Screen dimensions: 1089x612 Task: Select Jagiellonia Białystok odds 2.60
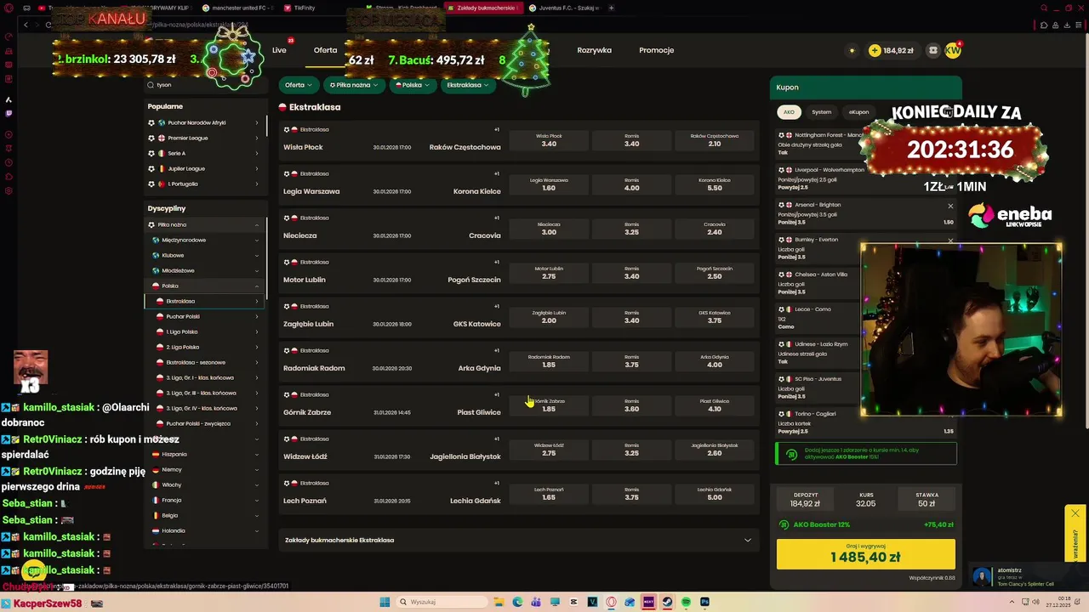click(715, 450)
